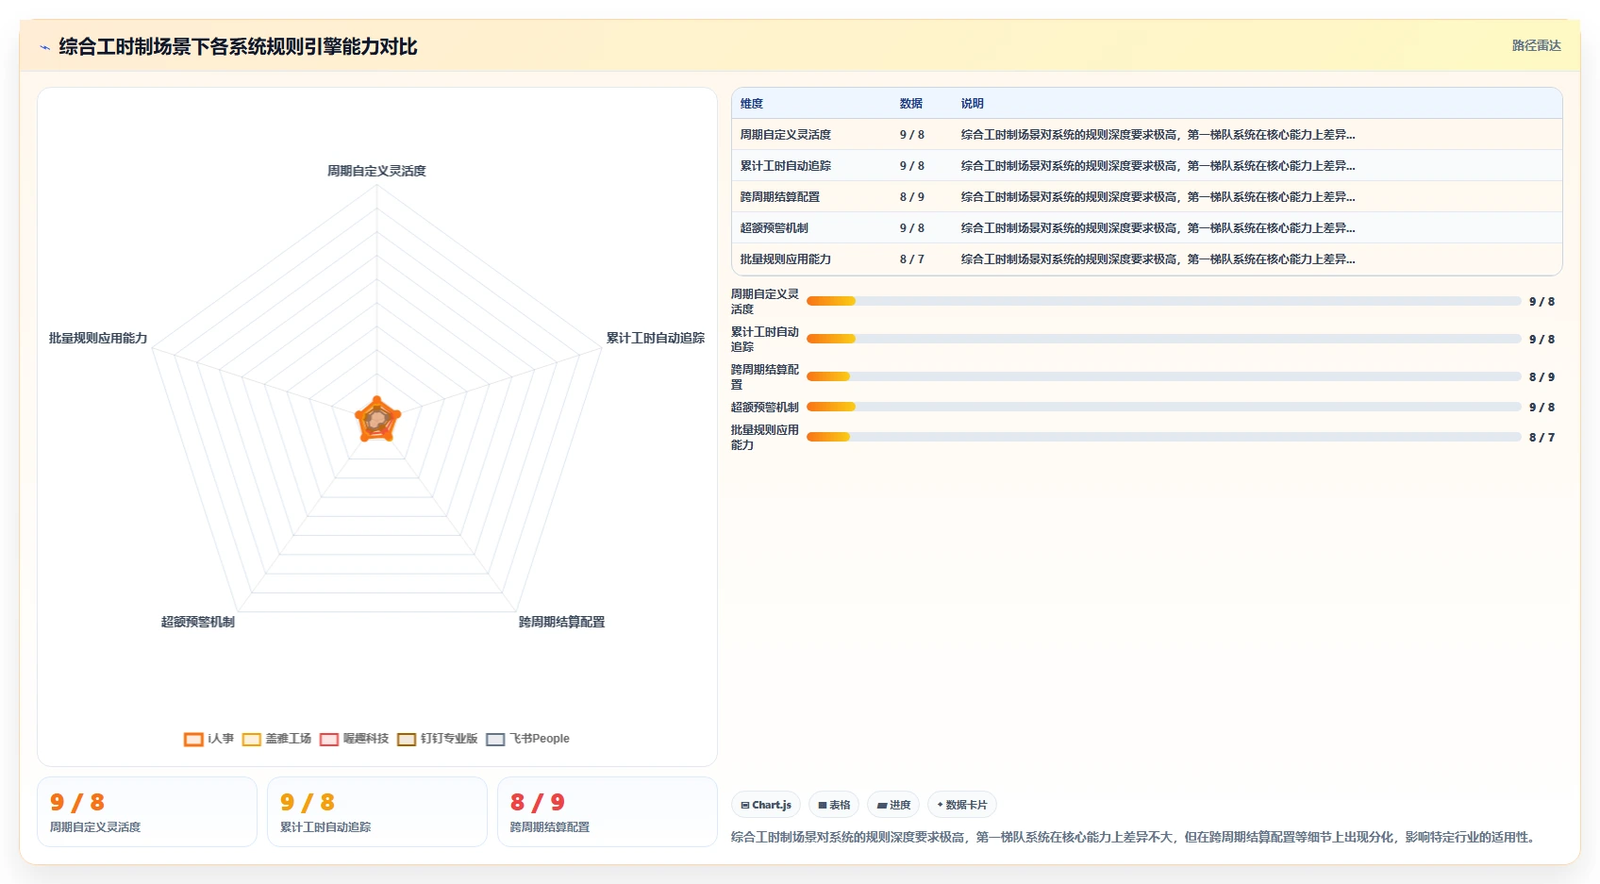Viewport: 1600px width, 884px height.
Task: Click the 说明 text in 批量规则应用能力 row
Action: point(1158,259)
